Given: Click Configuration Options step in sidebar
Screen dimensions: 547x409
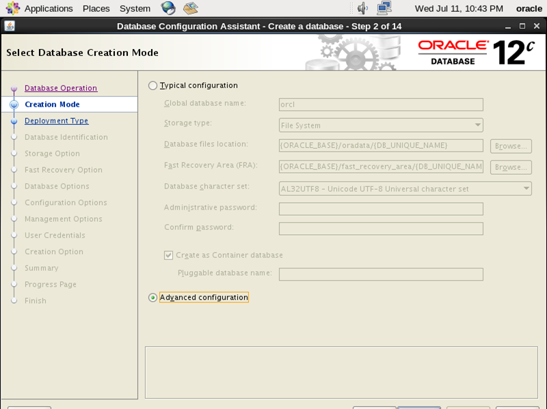Looking at the screenshot, I should click(66, 202).
